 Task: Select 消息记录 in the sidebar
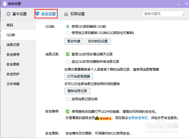(18, 45)
